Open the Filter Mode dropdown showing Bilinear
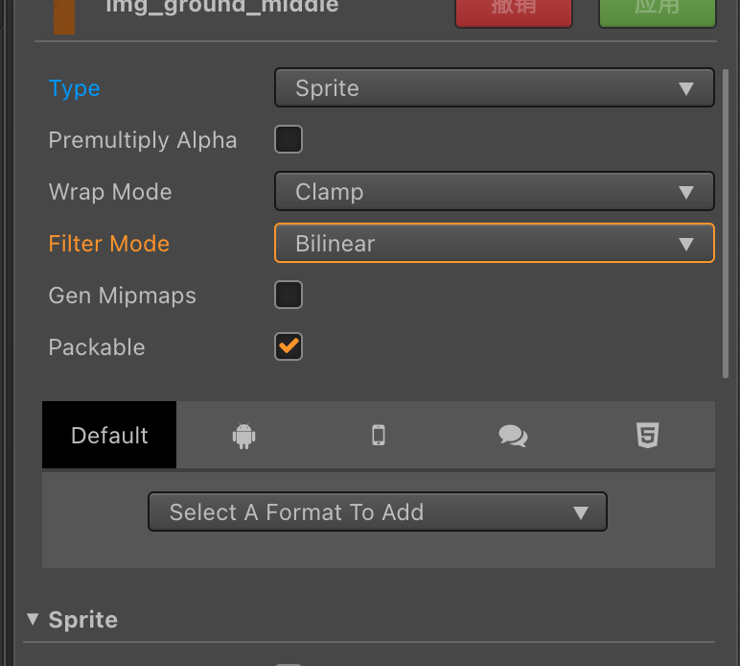This screenshot has height=666, width=740. tap(494, 244)
